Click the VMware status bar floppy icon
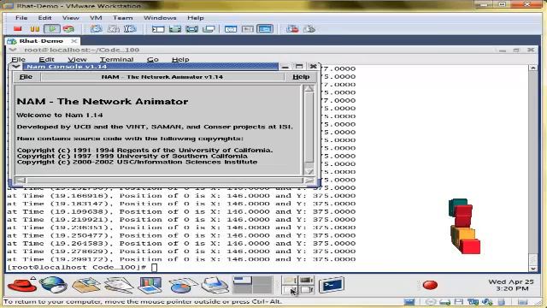 click(x=459, y=302)
